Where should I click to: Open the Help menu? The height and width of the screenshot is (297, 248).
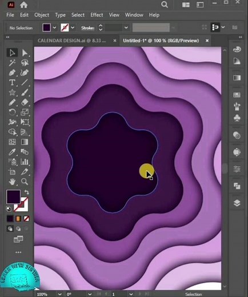[x=154, y=15]
